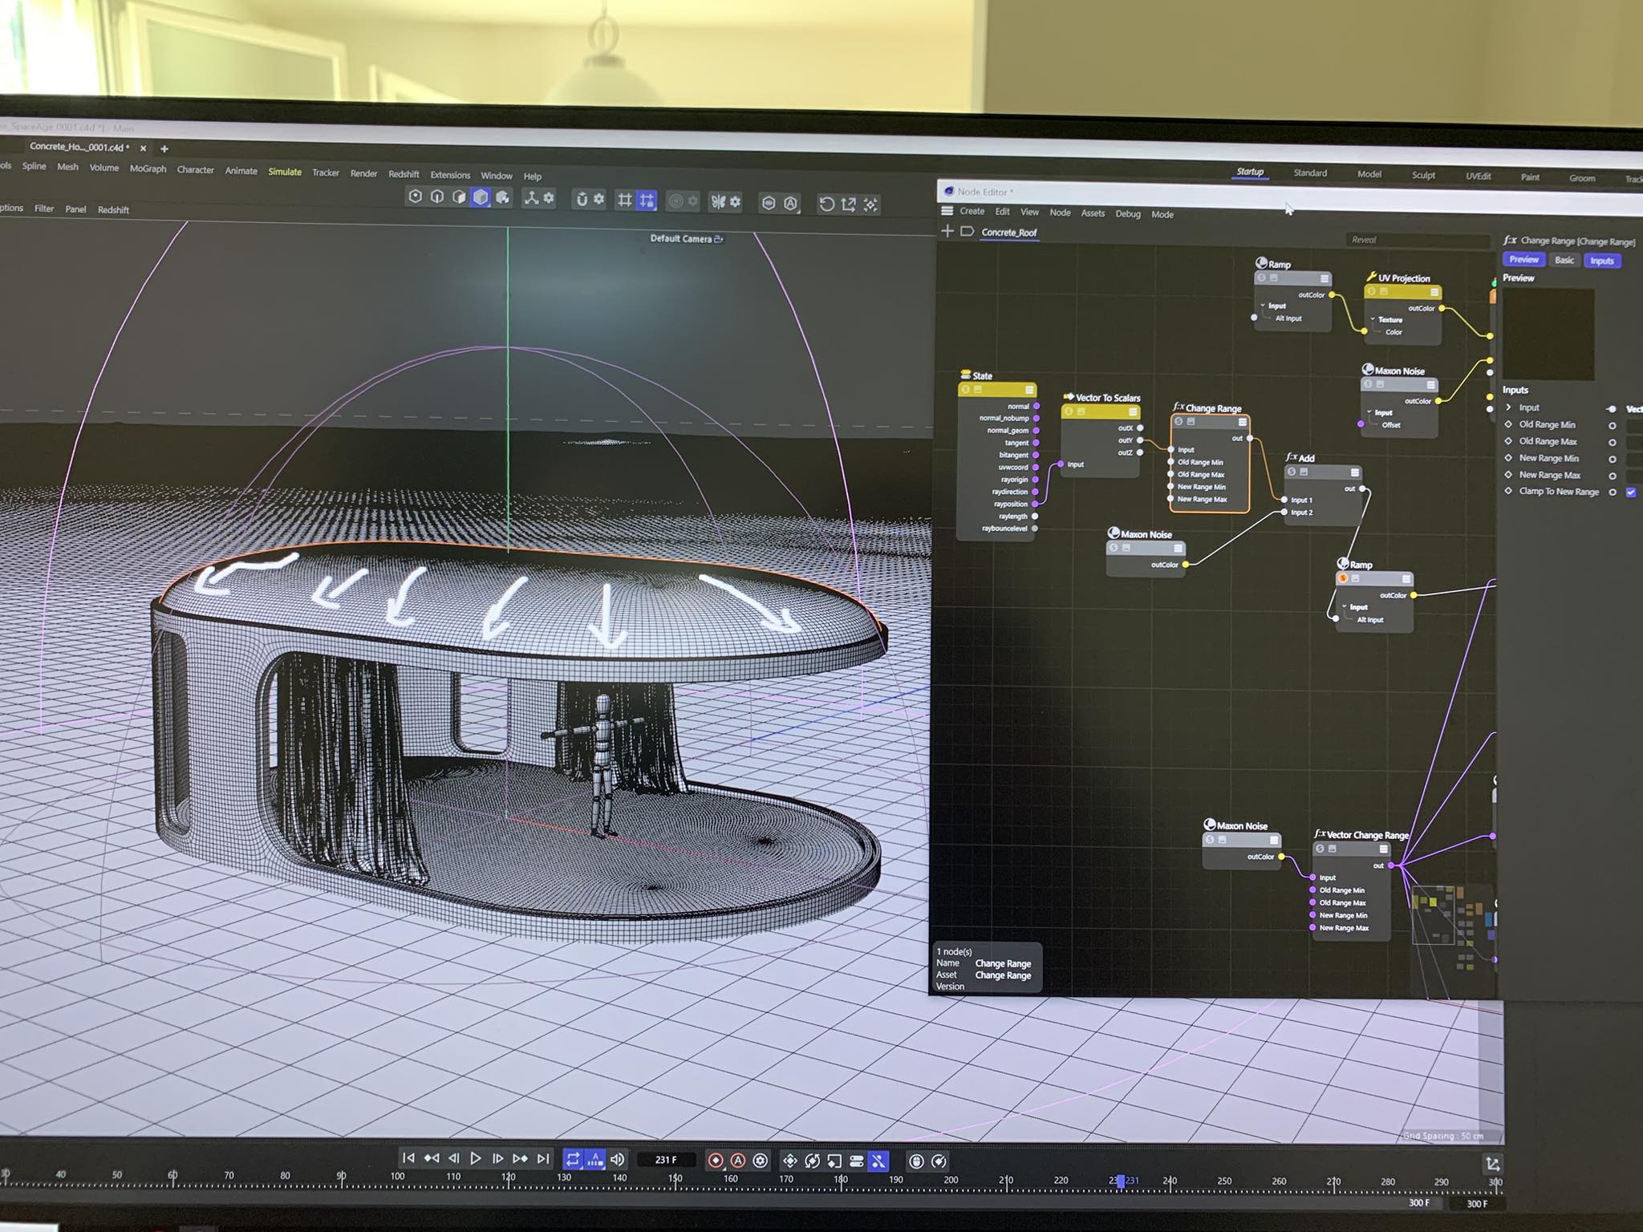Switch to the UVEdit layout tab
Image resolution: width=1643 pixels, height=1232 pixels.
(x=1479, y=176)
